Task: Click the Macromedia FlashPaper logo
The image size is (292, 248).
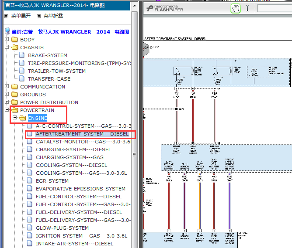Action: click(165, 8)
